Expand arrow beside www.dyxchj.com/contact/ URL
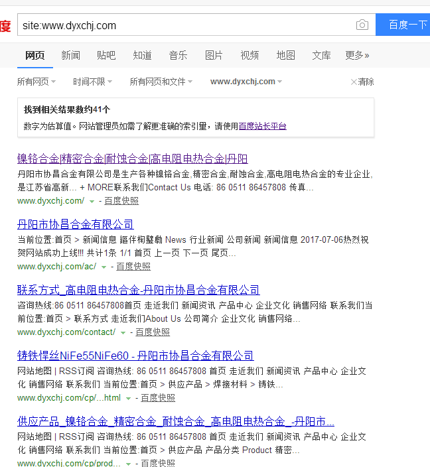Screen dimensions: 430x467 pos(123,333)
